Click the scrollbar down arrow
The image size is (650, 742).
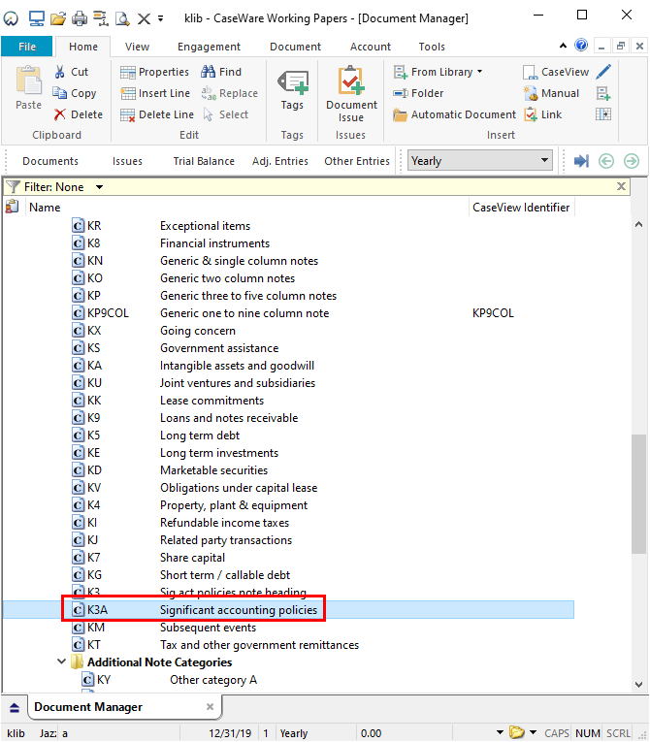(638, 684)
